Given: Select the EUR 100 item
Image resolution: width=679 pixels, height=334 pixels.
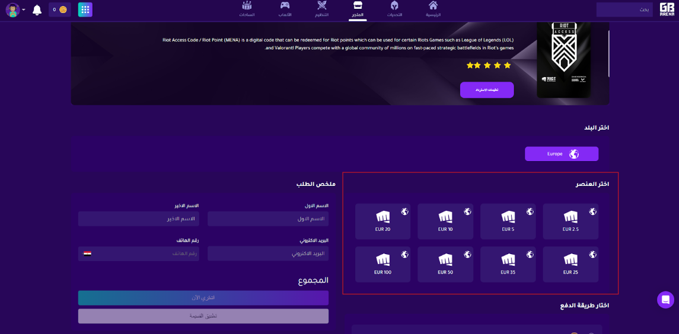Looking at the screenshot, I should click(x=383, y=264).
